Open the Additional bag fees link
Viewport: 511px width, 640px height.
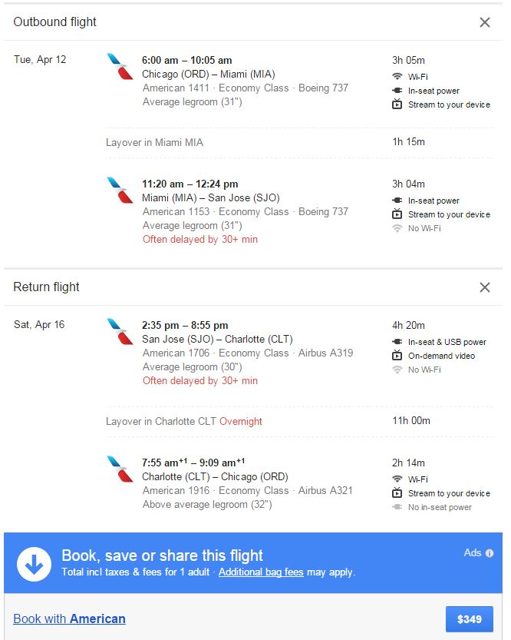tap(261, 572)
